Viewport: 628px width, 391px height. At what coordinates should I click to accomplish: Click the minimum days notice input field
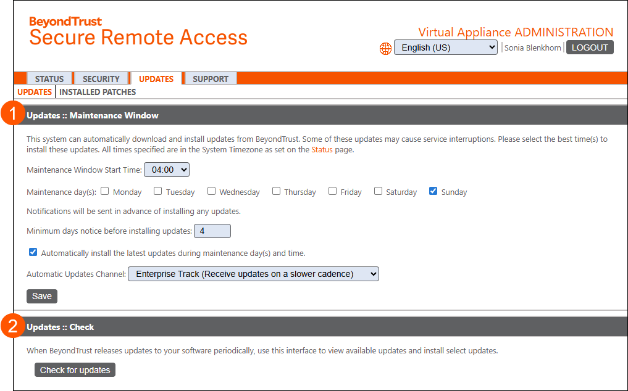pos(212,230)
